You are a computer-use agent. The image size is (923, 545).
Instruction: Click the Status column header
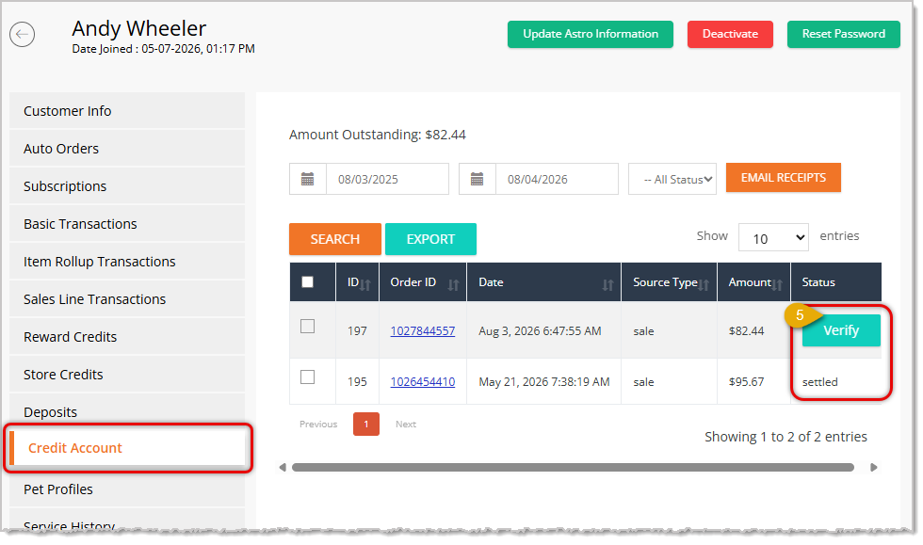point(836,282)
